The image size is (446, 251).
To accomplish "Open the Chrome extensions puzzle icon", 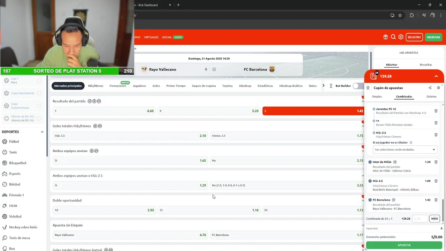I will [x=412, y=15].
